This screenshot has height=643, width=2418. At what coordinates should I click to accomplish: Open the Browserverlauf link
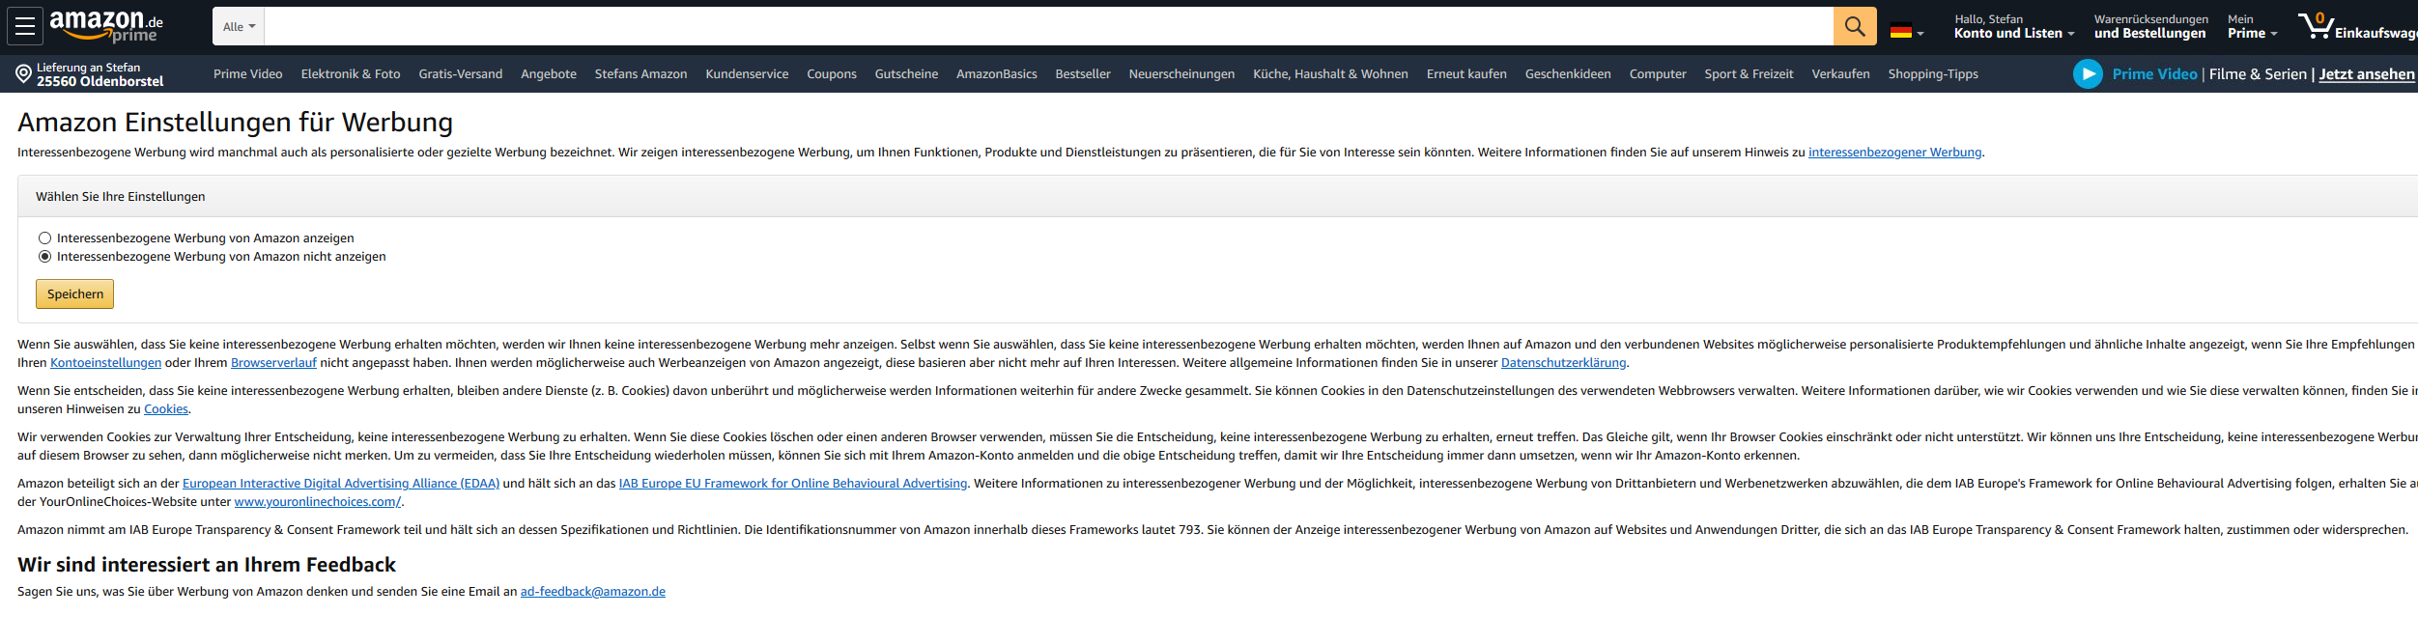(273, 363)
